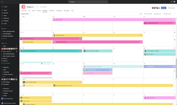Click the blue Share button
The height and width of the screenshot is (105, 177).
[x=163, y=8]
